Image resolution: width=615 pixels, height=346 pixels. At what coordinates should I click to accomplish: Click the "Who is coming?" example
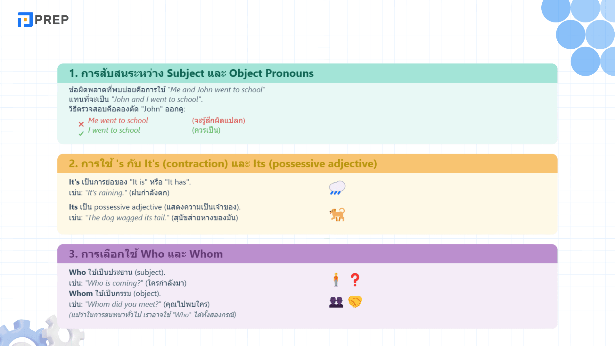(x=114, y=283)
